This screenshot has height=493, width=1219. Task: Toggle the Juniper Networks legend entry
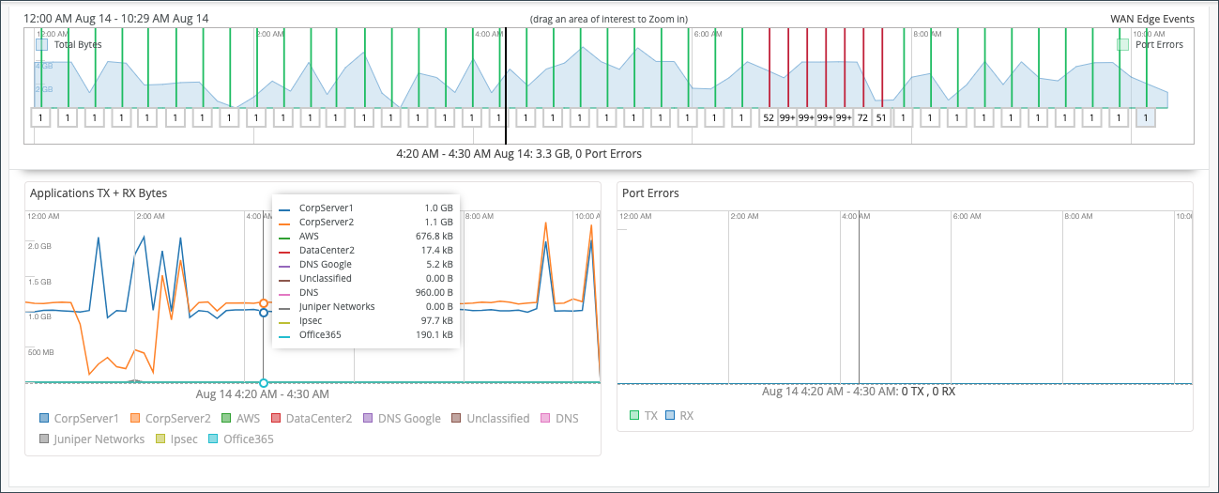(45, 439)
